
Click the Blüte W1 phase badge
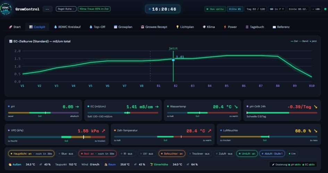[x=235, y=9]
